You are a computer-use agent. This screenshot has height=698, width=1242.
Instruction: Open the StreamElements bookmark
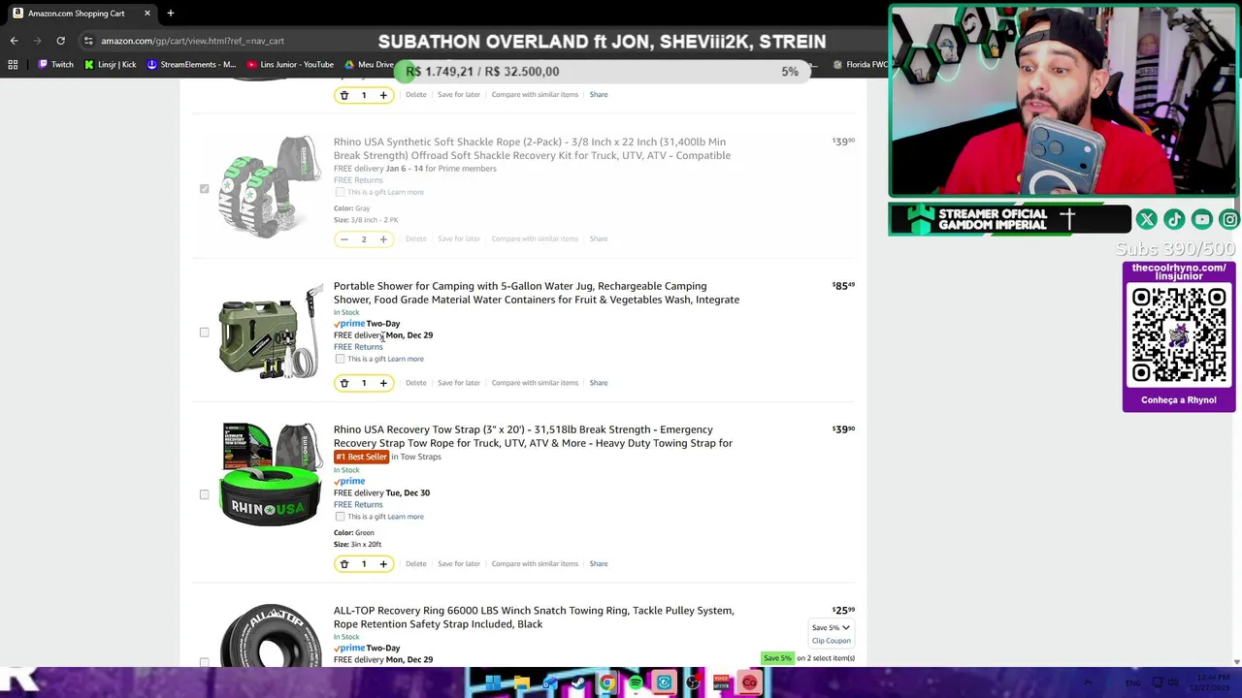(191, 65)
